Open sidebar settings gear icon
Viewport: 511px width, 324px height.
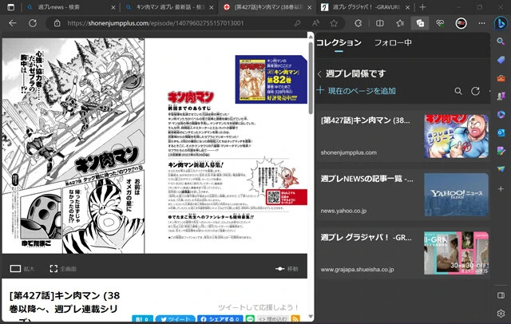point(501,314)
